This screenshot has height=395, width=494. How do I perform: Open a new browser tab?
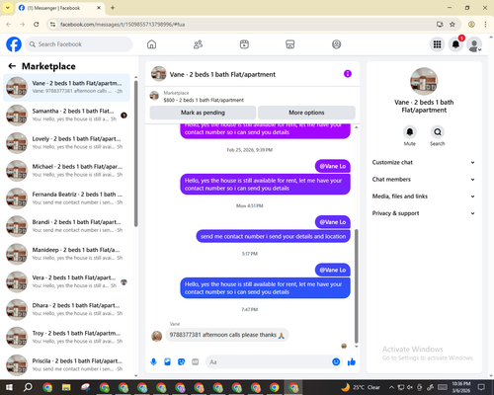pyautogui.click(x=113, y=8)
